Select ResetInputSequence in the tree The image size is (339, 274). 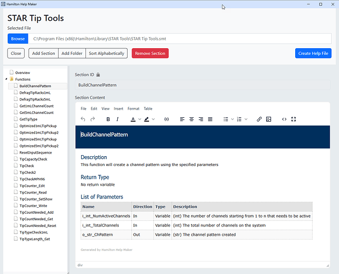pyautogui.click(x=36, y=153)
